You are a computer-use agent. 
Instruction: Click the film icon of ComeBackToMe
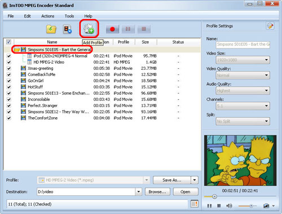[23, 74]
